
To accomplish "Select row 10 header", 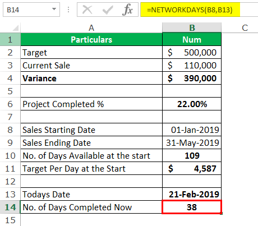I will [10, 155].
